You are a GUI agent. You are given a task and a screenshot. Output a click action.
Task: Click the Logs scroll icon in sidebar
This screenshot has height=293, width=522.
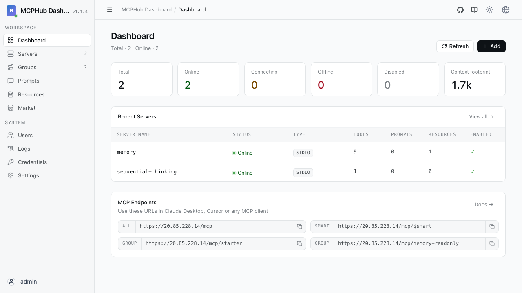coord(11,149)
